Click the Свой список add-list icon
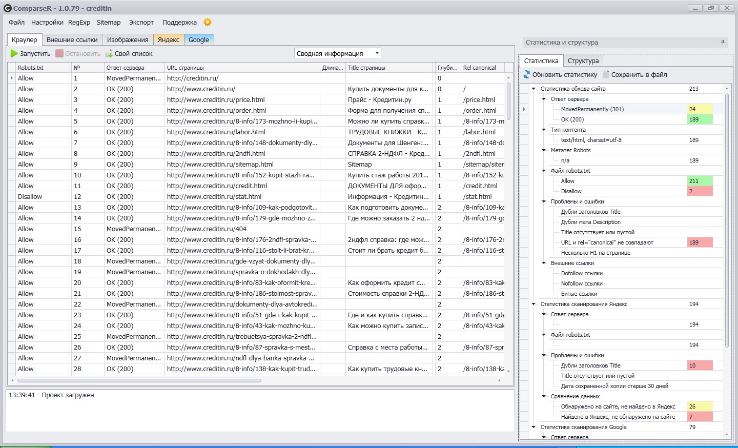 tap(109, 53)
